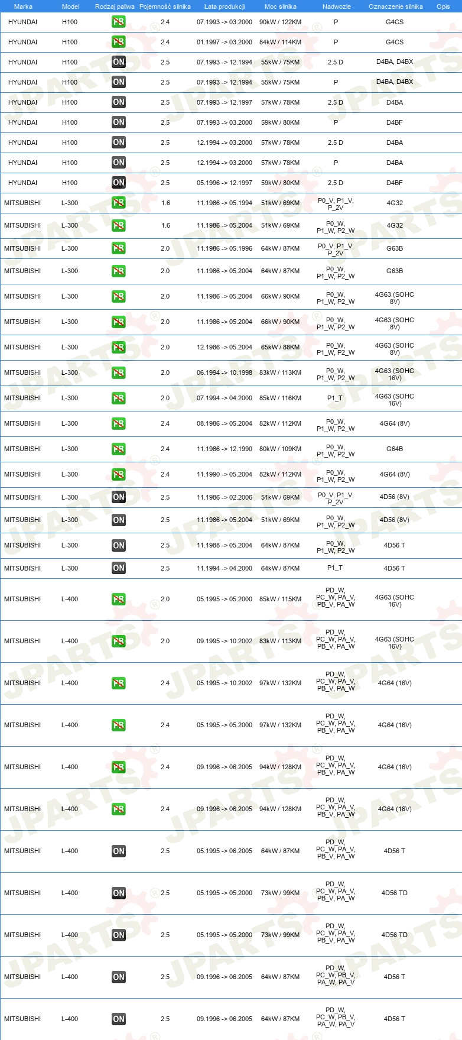Click the '11.1986 -> 02.2006' production years cell
Viewport: 462px width, 1040px height.
click(225, 497)
